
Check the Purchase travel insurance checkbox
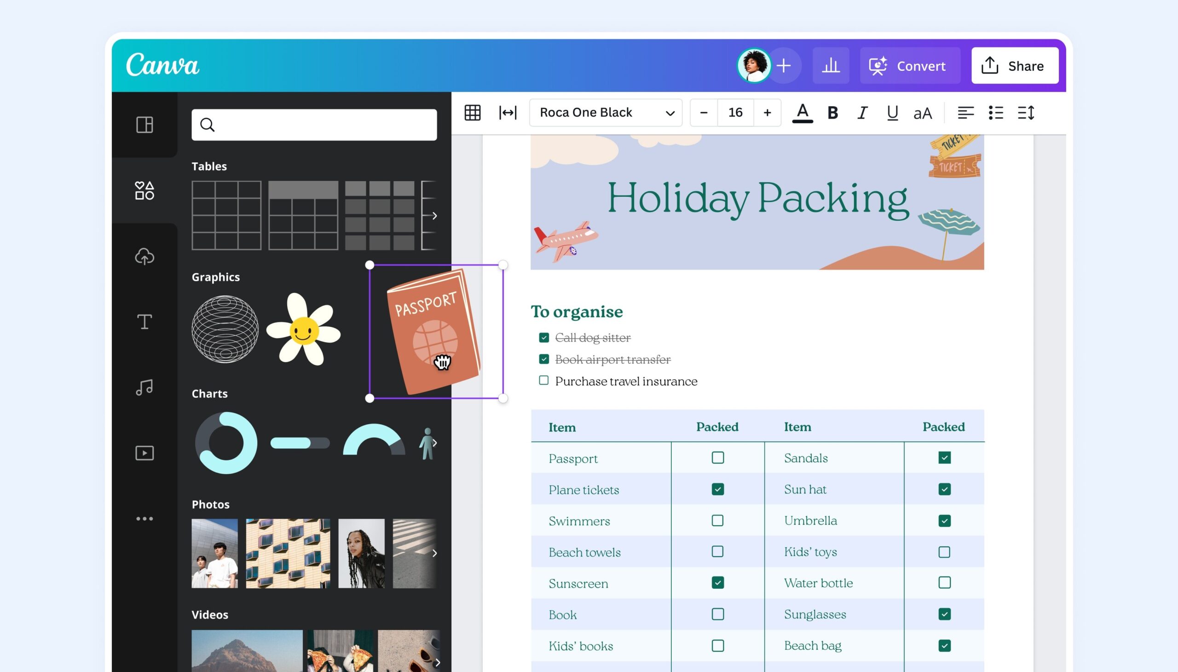pyautogui.click(x=543, y=380)
